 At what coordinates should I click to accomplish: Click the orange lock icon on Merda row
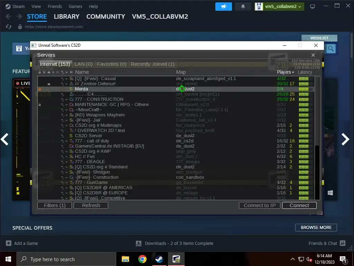[40, 89]
